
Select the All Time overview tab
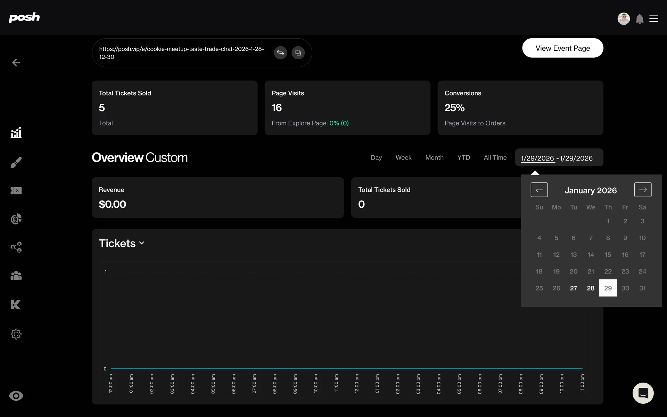(495, 158)
